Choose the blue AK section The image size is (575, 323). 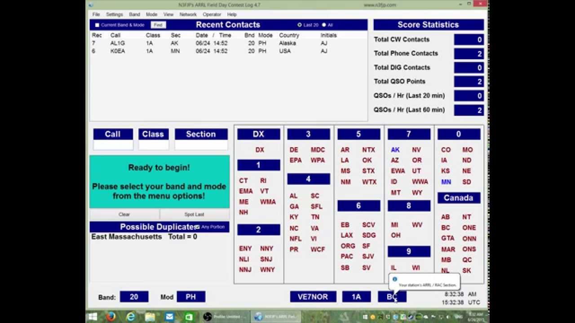(395, 150)
